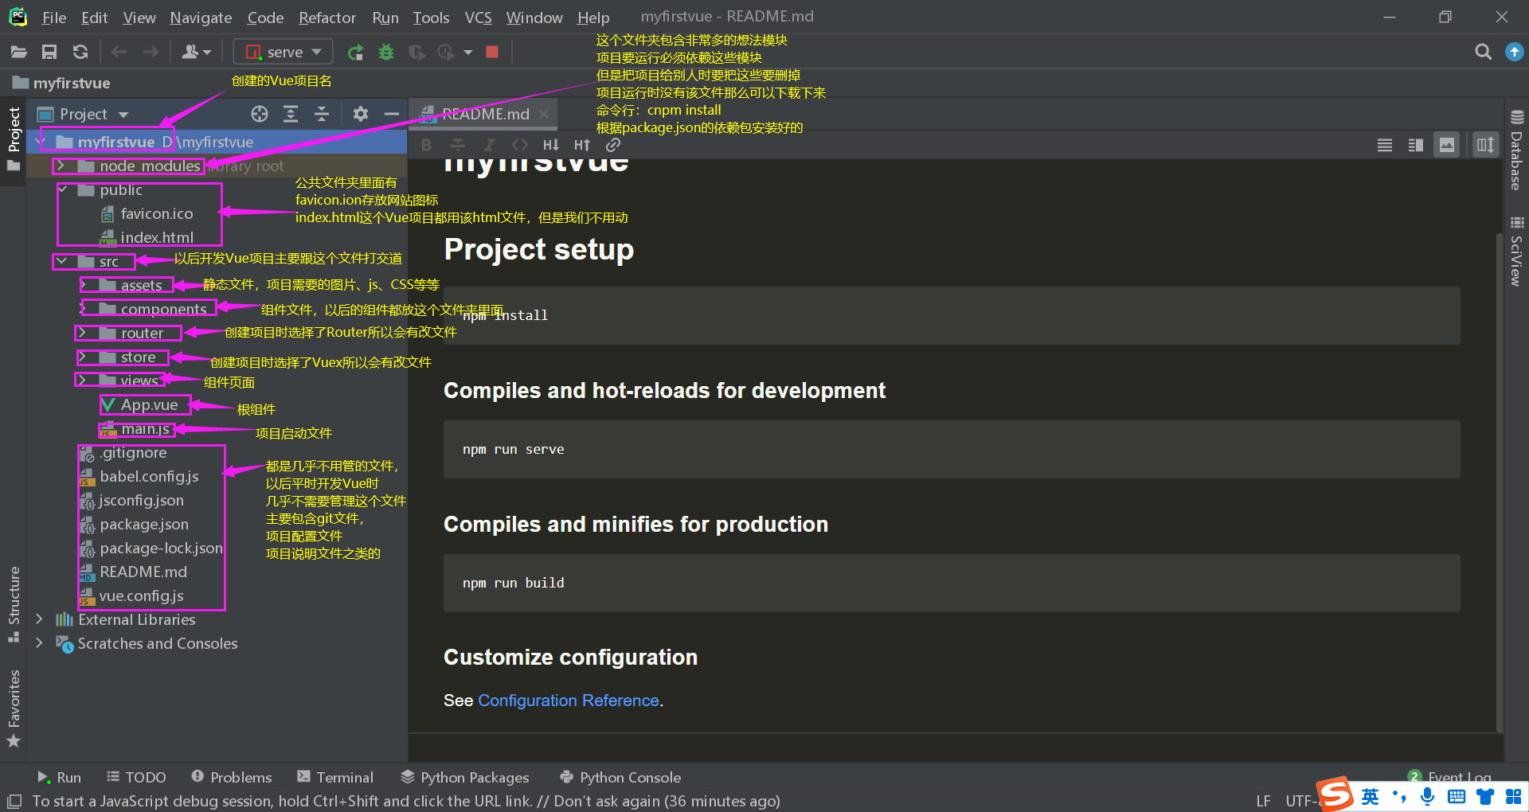This screenshot has width=1529, height=812.
Task: Switch to preview-only view mode
Action: coord(1447,145)
